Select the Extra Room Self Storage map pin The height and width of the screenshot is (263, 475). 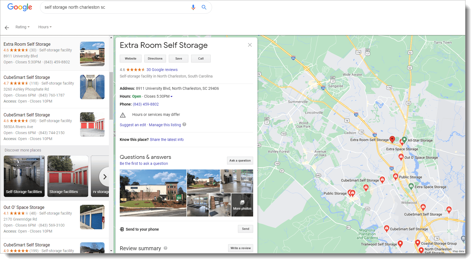click(392, 139)
